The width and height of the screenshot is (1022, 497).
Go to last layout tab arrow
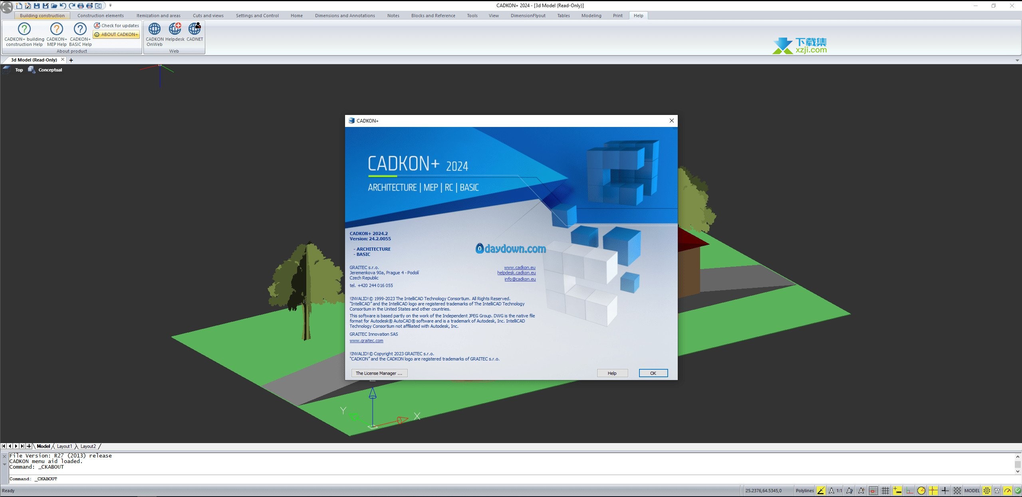tap(22, 446)
